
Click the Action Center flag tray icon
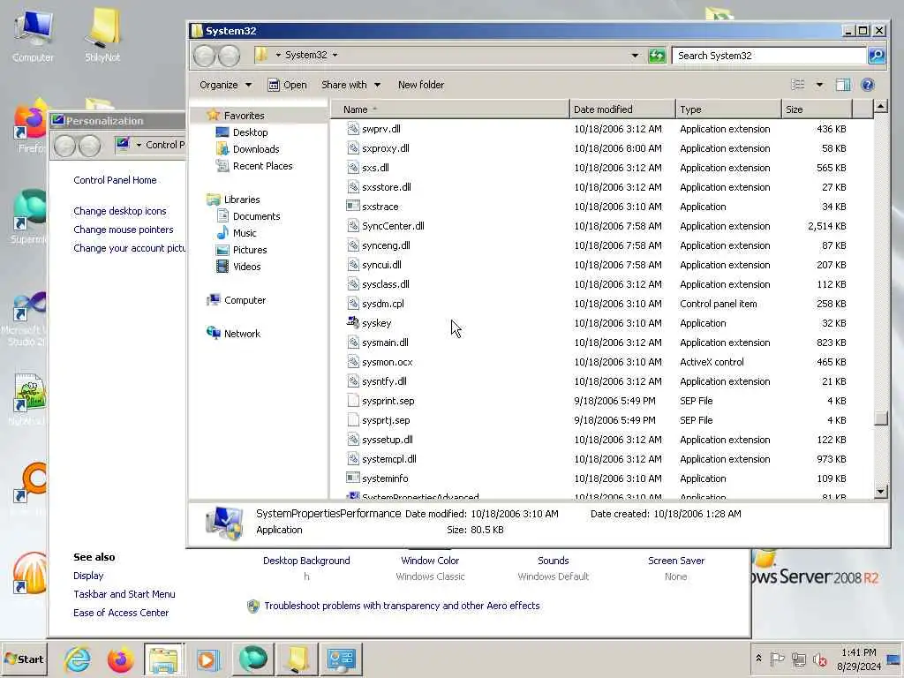777,659
